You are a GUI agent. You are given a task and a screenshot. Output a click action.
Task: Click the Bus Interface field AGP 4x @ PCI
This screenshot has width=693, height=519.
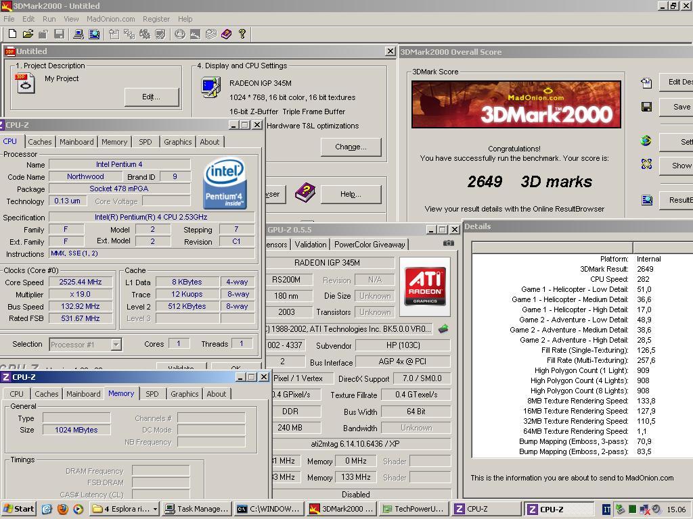coord(403,362)
